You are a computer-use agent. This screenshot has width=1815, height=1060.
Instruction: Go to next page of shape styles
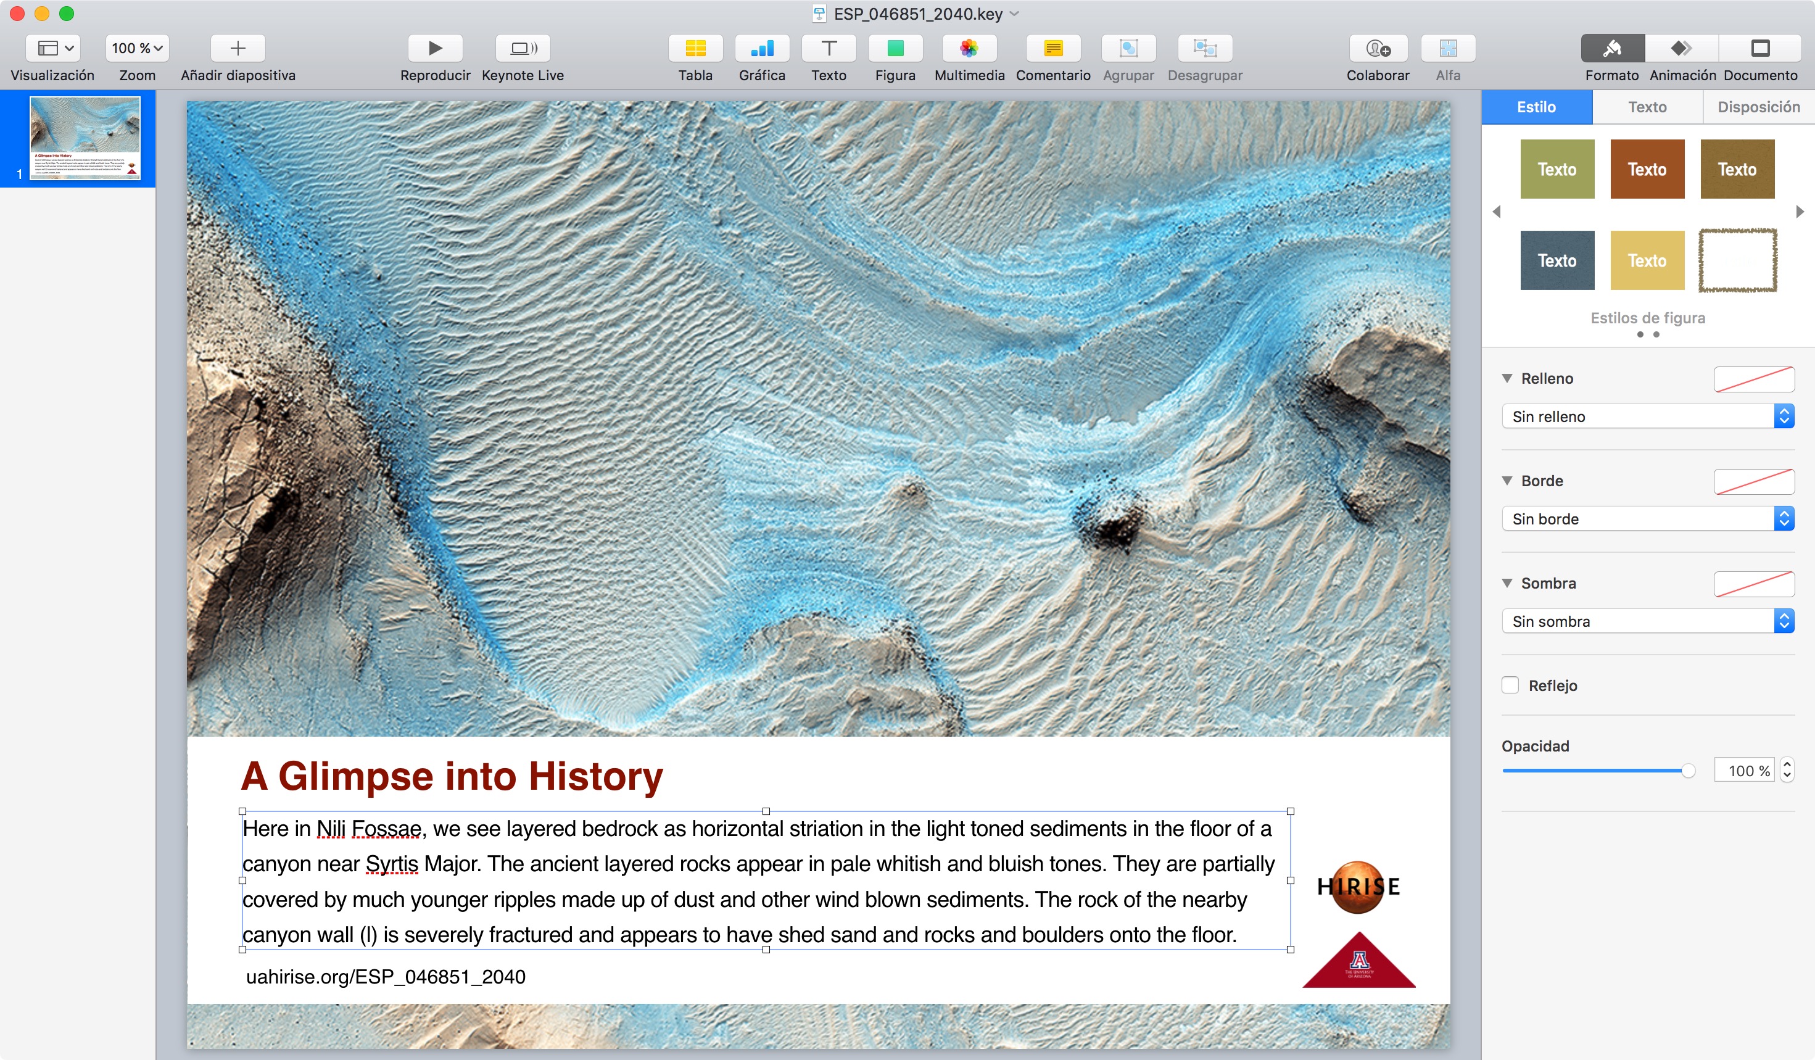tap(1799, 212)
